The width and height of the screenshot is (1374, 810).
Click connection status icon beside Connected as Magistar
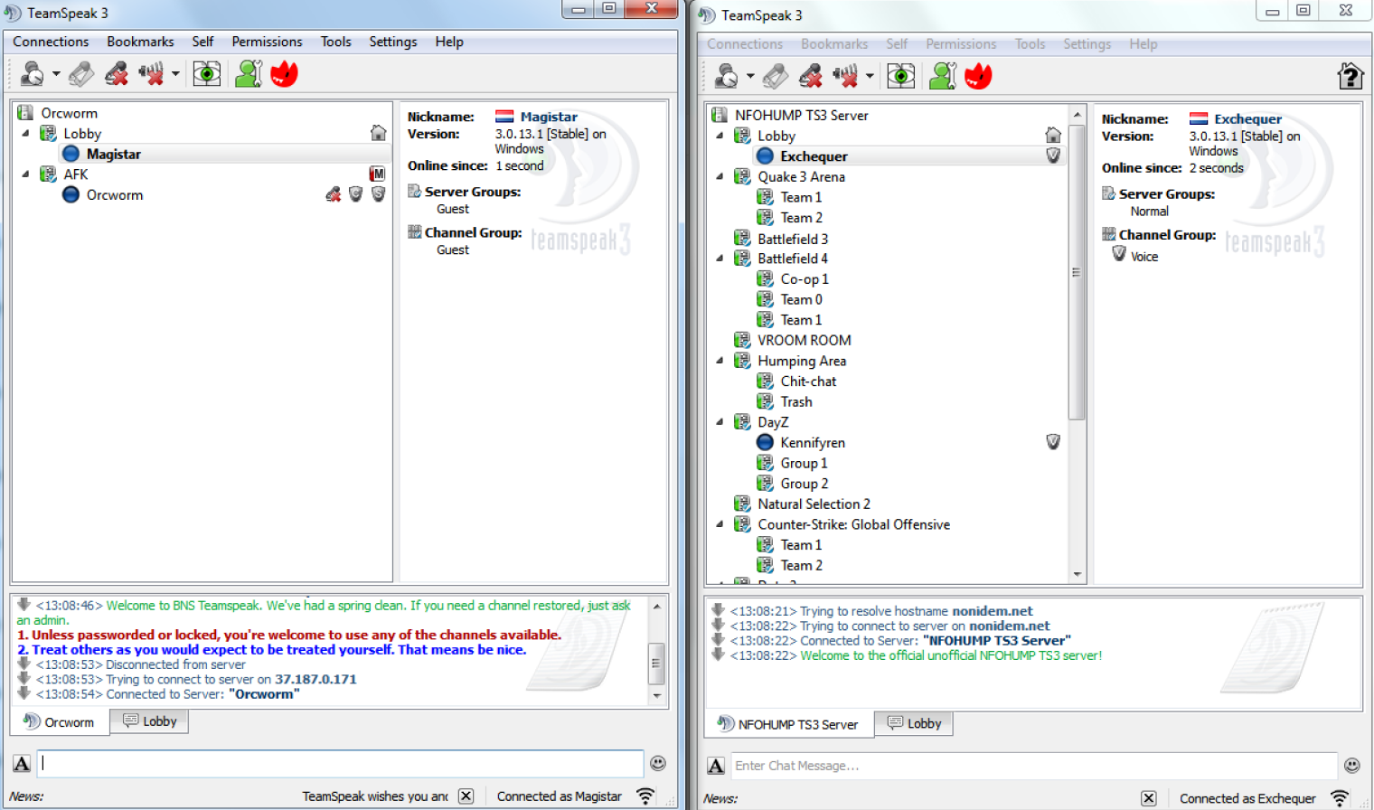click(645, 796)
